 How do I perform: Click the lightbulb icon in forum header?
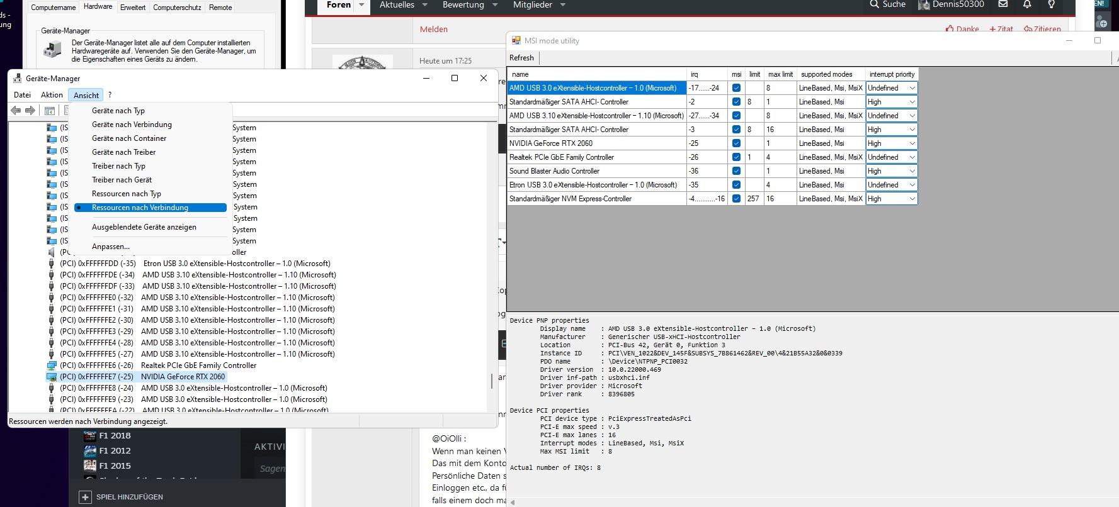tap(1051, 4)
